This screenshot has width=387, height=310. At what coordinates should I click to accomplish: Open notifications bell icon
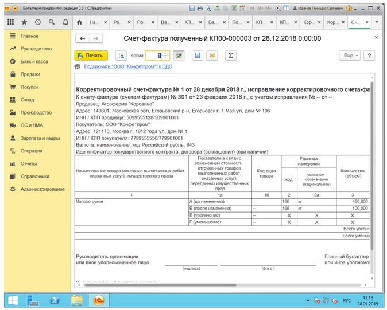point(65,22)
